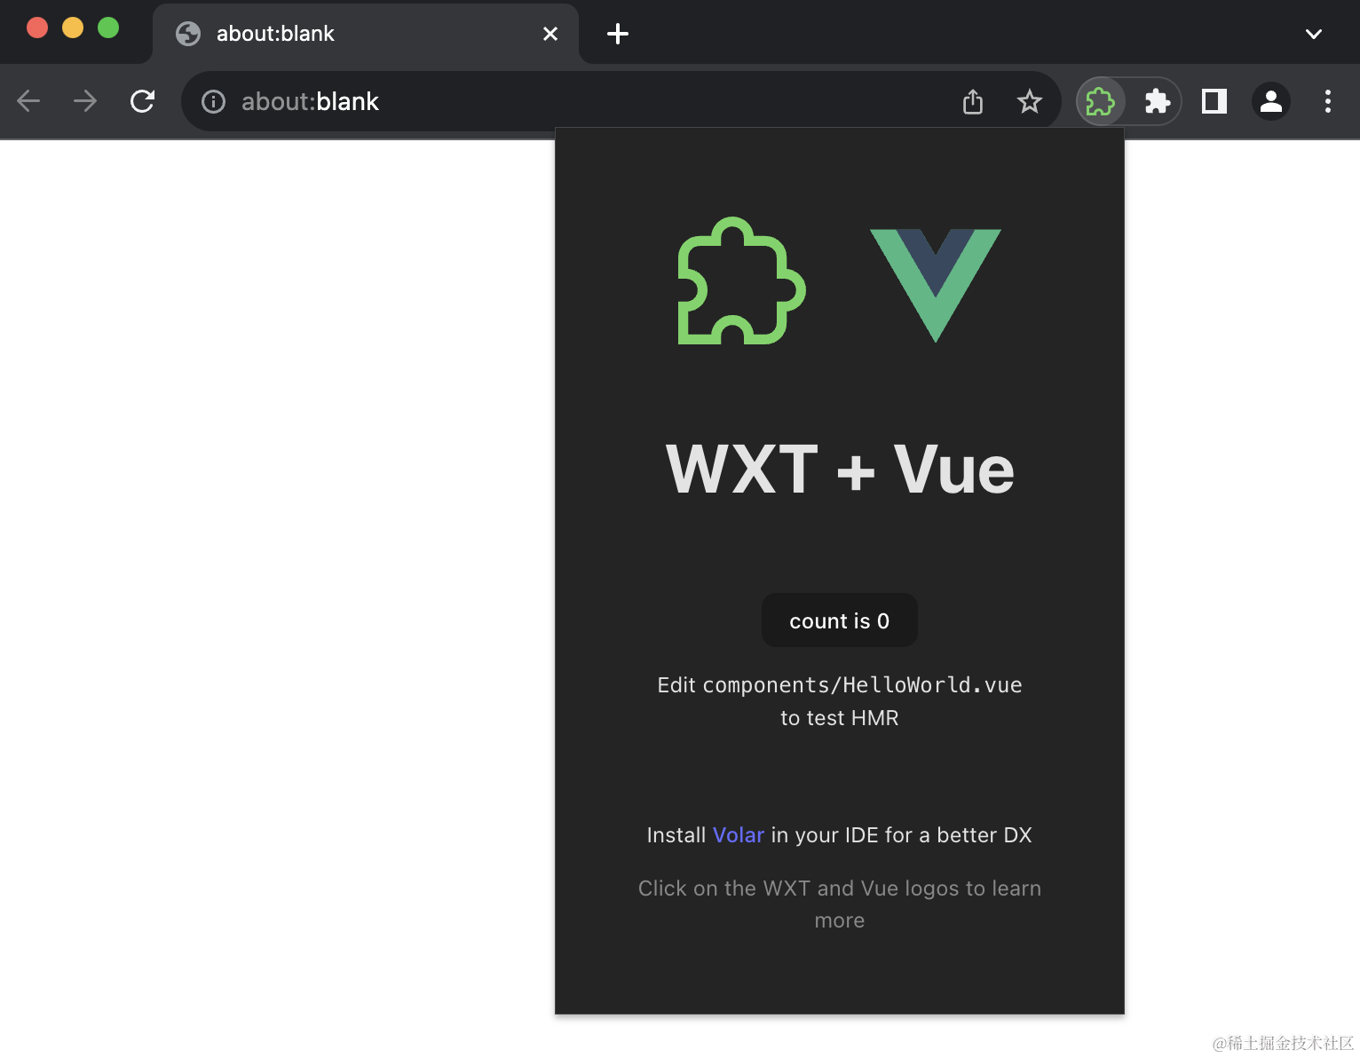Toggle the forward navigation arrow
The width and height of the screenshot is (1360, 1058).
tap(85, 101)
